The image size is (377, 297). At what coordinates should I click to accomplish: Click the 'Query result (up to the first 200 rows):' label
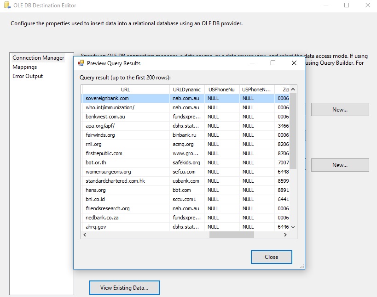[x=125, y=78]
